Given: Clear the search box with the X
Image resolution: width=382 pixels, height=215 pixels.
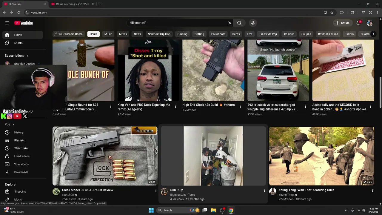Looking at the screenshot, I should click(x=230, y=23).
